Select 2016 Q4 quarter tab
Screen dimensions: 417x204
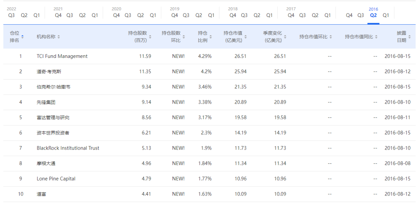click(349, 15)
